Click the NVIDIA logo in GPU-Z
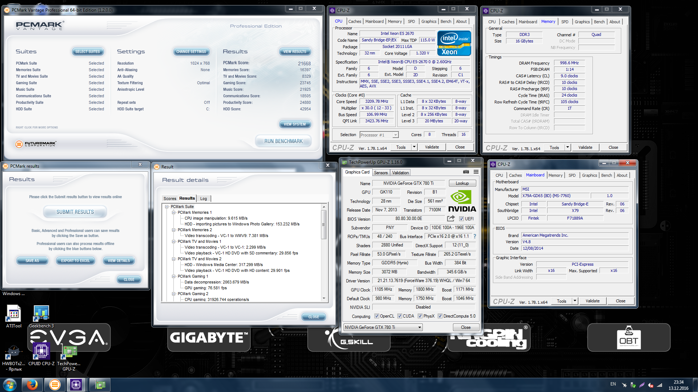The height and width of the screenshot is (392, 698). click(x=462, y=201)
